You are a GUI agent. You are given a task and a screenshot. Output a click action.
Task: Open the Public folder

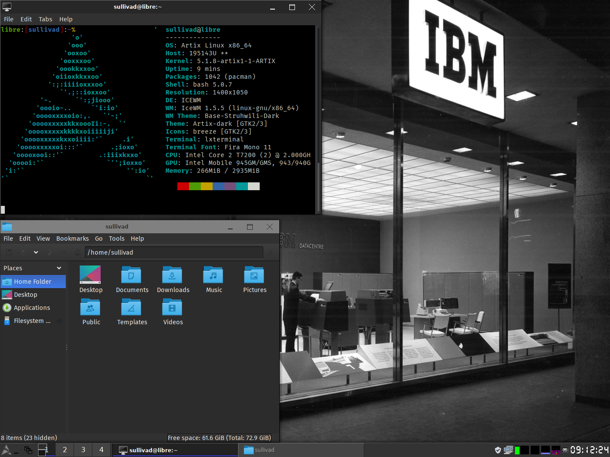pos(91,312)
